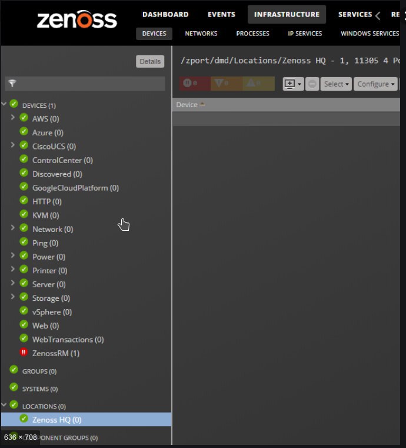The height and width of the screenshot is (448, 406).
Task: Switch to the WINDOWS SERVICES sub-tab
Action: [370, 34]
